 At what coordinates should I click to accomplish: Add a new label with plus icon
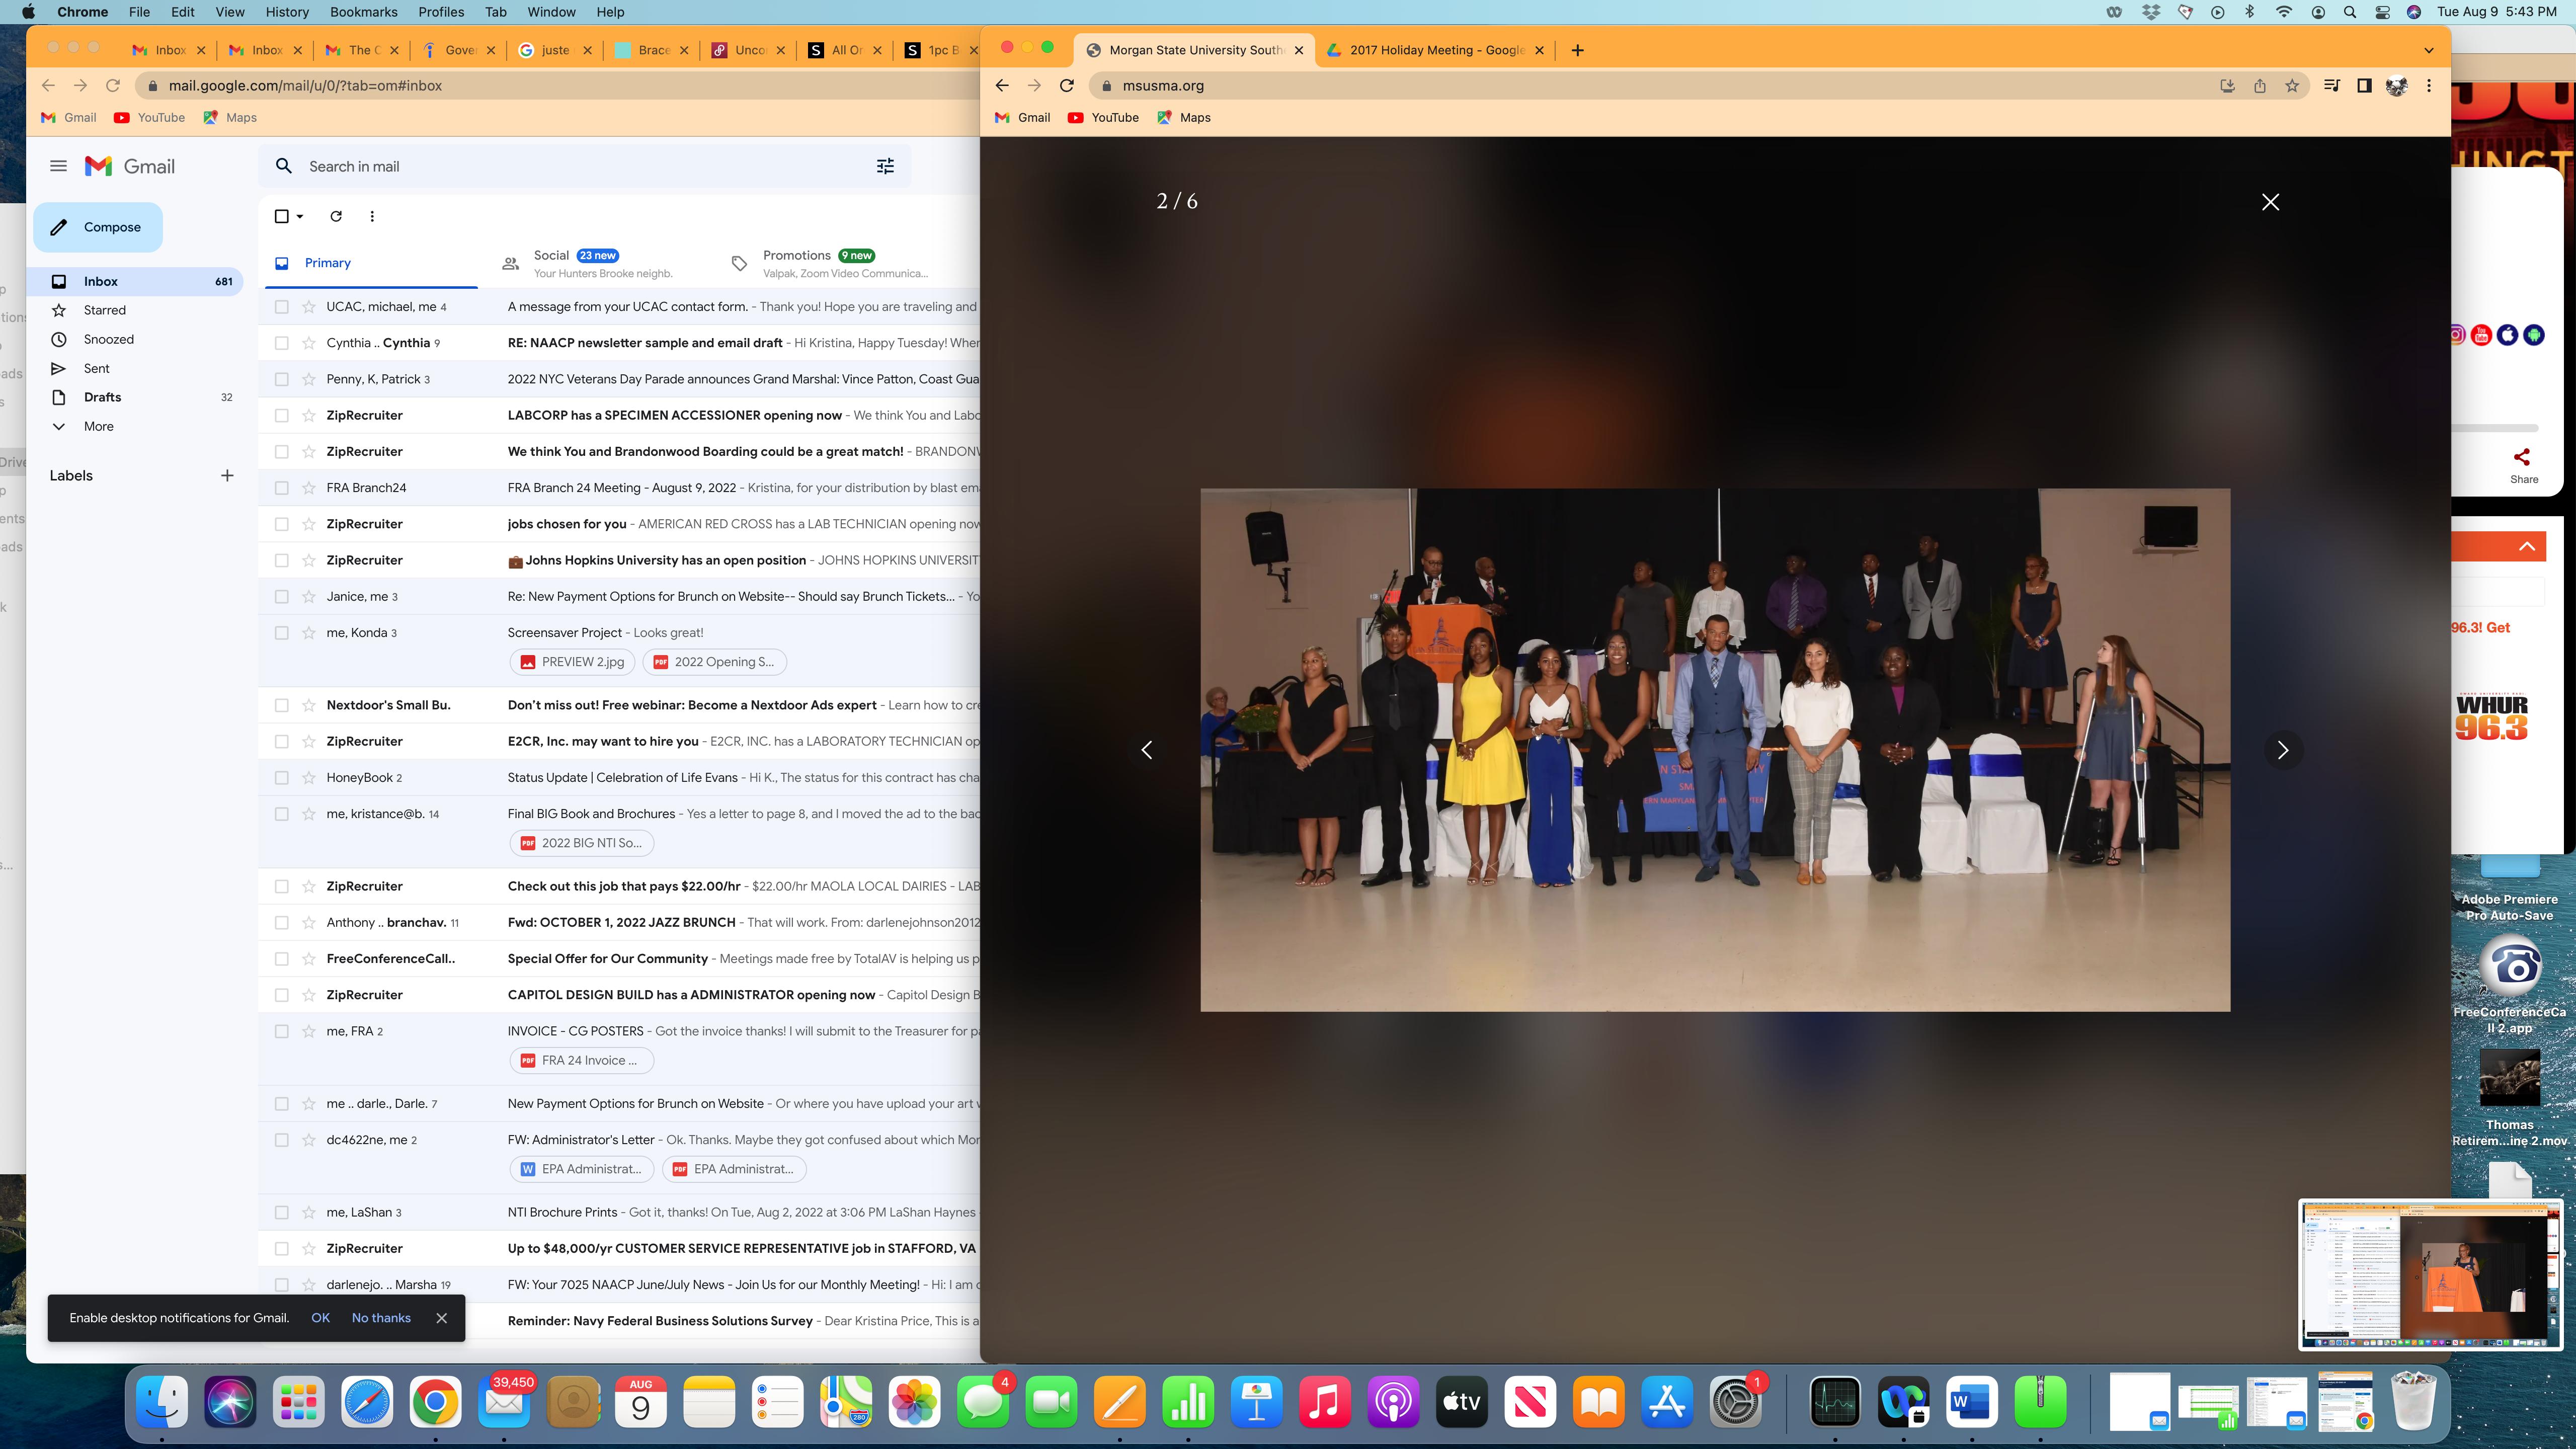point(227,476)
